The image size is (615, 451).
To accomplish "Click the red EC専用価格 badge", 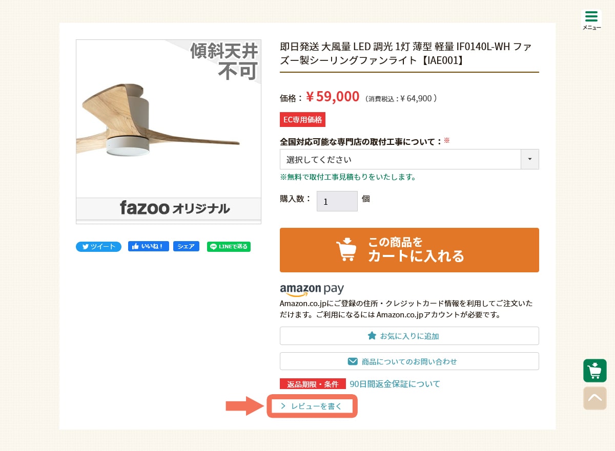I will click(x=302, y=120).
